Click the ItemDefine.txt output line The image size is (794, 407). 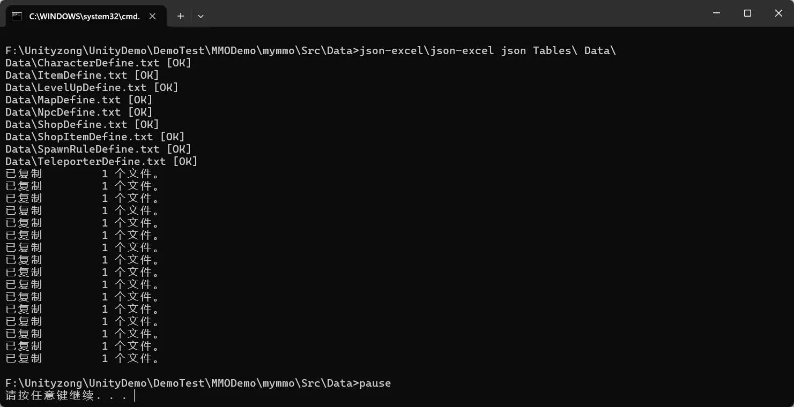tap(82, 76)
